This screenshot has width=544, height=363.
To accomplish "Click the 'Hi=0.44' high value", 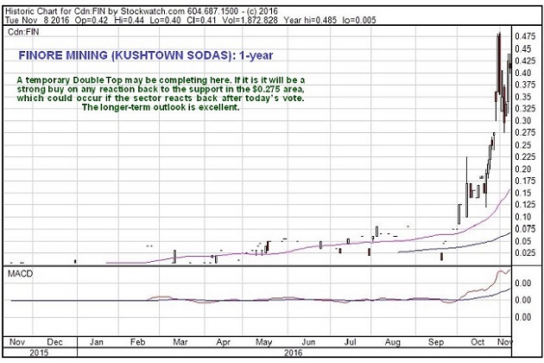I will pyautogui.click(x=129, y=20).
